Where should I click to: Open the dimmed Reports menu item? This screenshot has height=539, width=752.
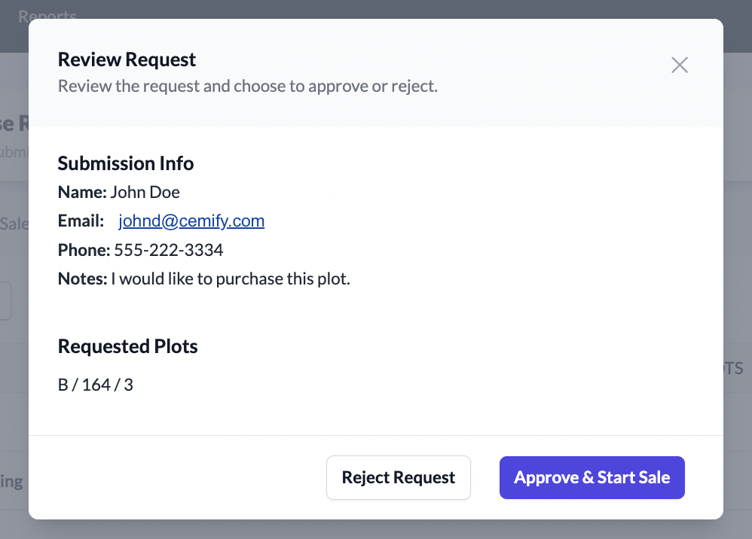coord(47,15)
